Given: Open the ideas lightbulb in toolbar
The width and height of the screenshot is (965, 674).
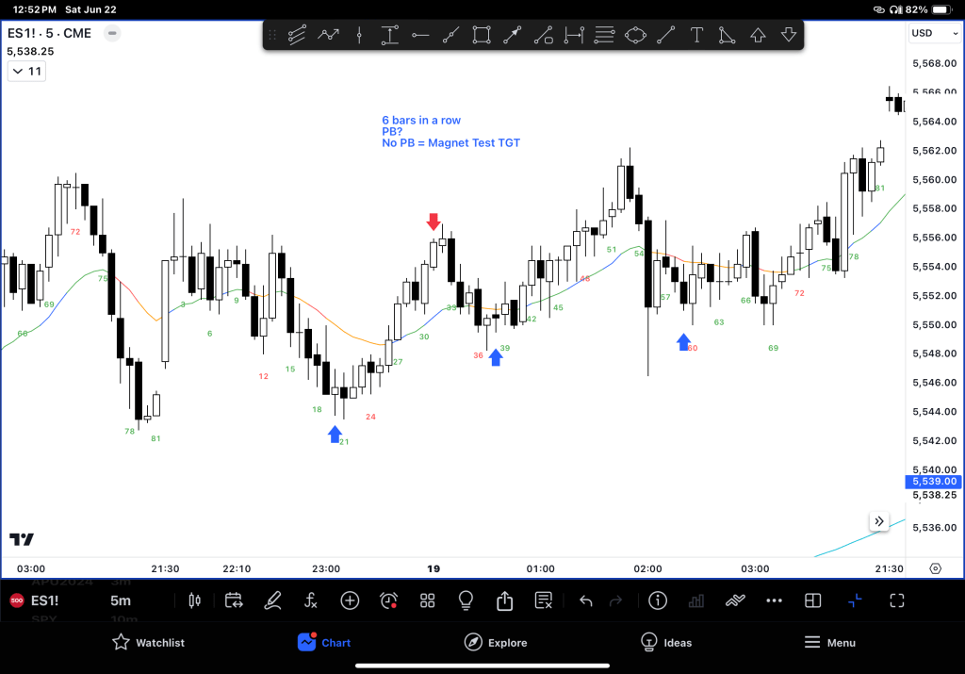Looking at the screenshot, I should (466, 600).
